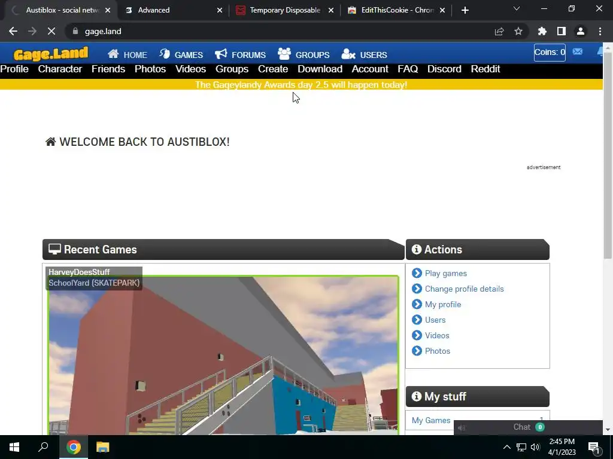The image size is (613, 459).
Task: Open Photos in the black submenu
Action: pos(150,69)
